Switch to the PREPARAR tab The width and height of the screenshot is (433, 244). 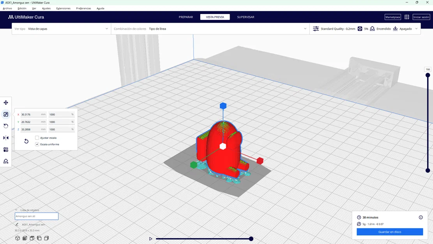[x=186, y=17]
